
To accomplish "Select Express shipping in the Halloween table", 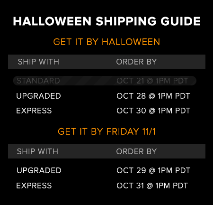I will 34,111.
